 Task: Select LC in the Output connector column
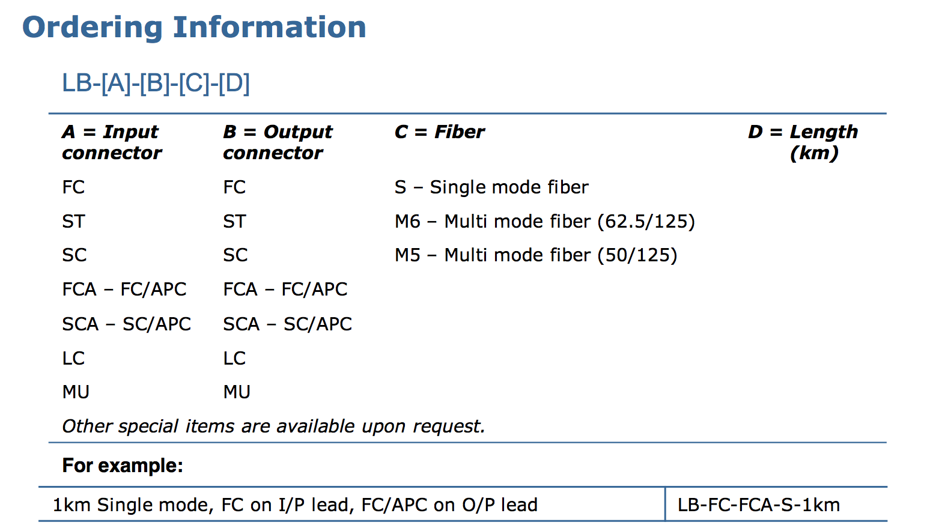(234, 358)
